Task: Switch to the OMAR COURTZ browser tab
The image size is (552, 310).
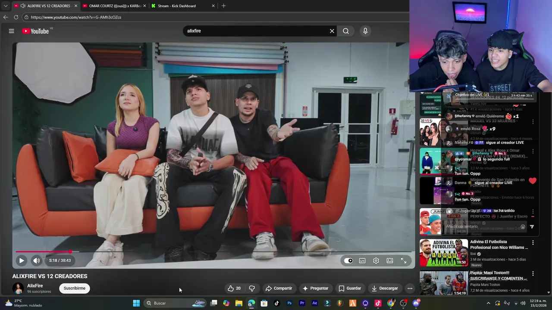Action: [114, 6]
